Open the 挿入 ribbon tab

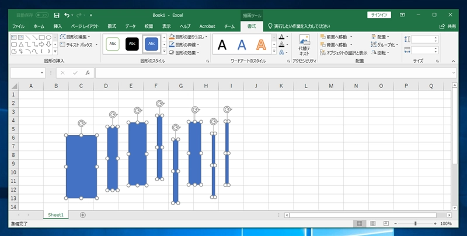(x=58, y=26)
